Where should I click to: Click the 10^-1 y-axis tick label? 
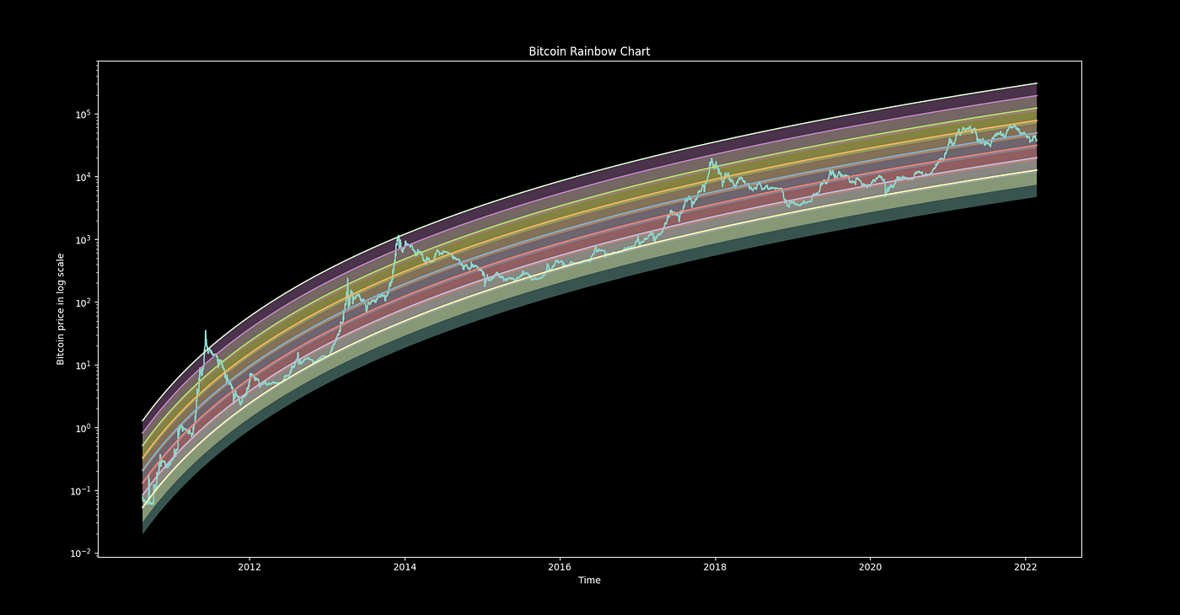(x=81, y=490)
